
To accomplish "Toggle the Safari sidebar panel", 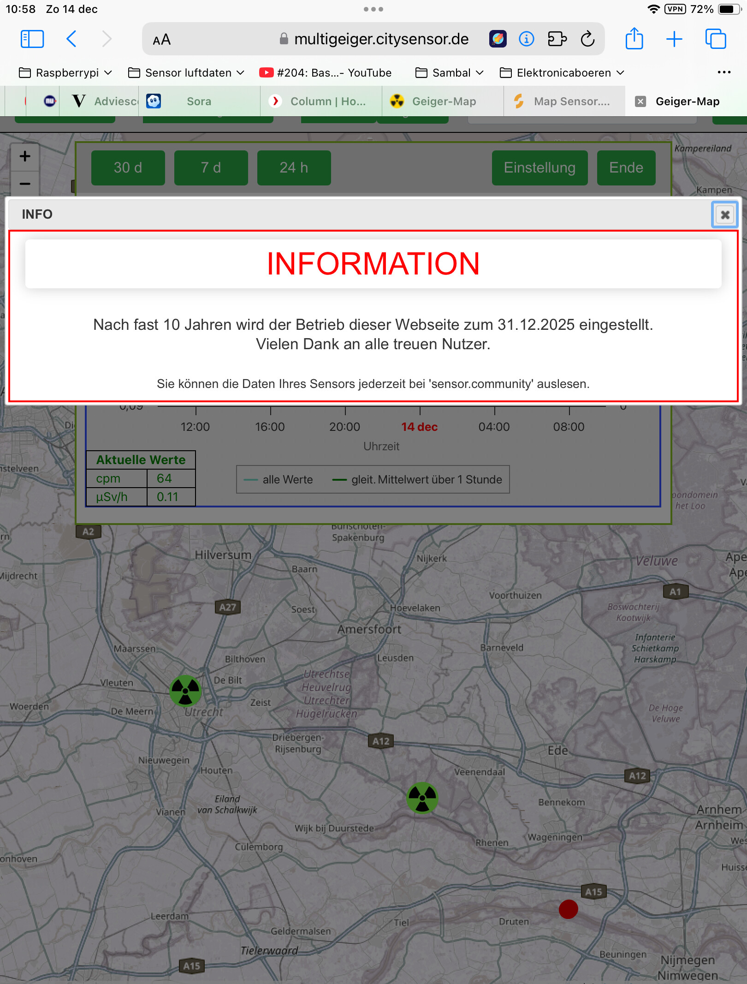I will [32, 39].
